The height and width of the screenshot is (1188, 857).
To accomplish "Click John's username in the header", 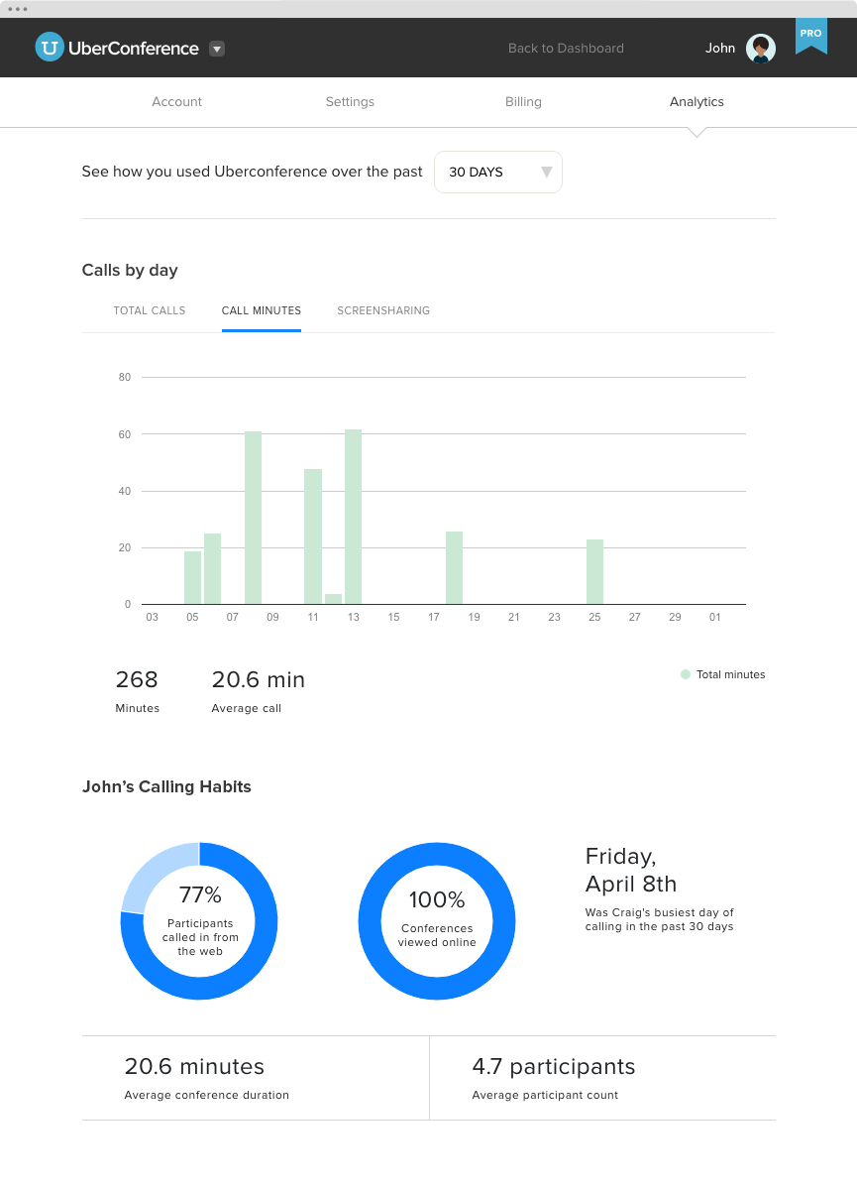I will pyautogui.click(x=720, y=48).
